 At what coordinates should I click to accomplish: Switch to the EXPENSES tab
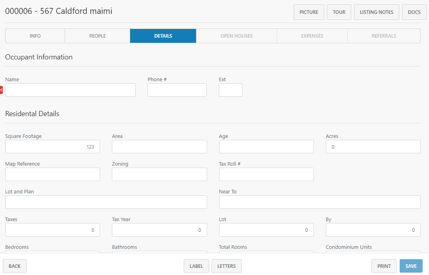coord(312,36)
